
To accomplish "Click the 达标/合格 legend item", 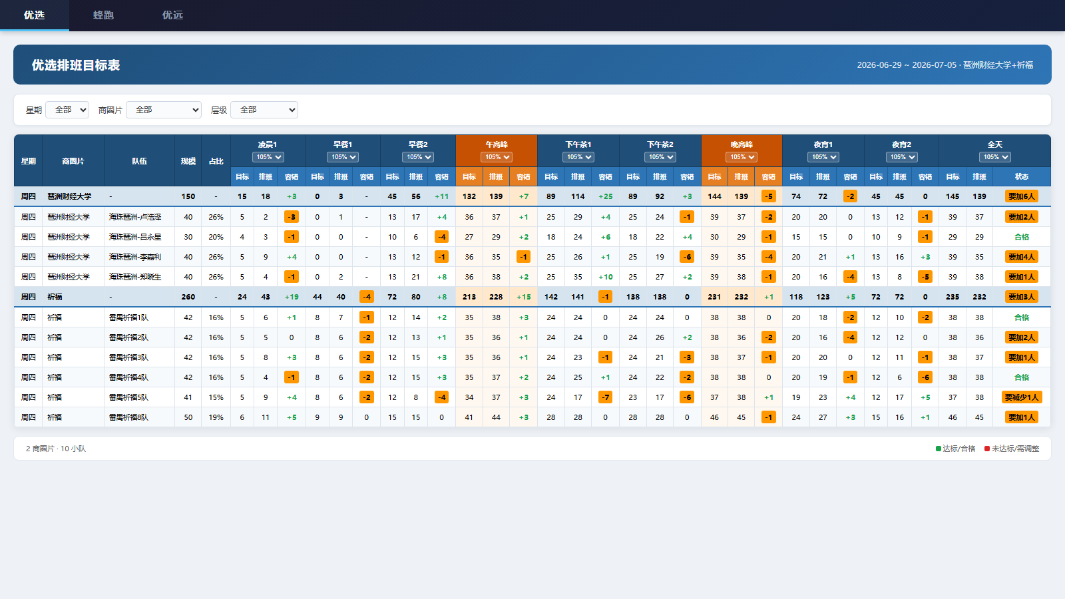I will [956, 449].
